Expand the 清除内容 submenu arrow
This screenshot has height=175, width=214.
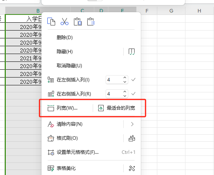tap(132, 124)
